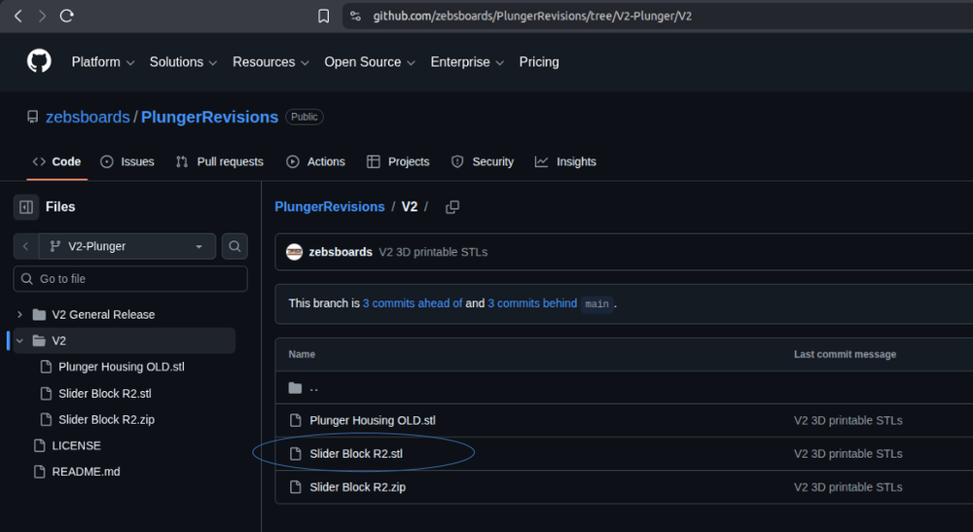Click the zebsboards avatar in commit bar

tap(294, 252)
